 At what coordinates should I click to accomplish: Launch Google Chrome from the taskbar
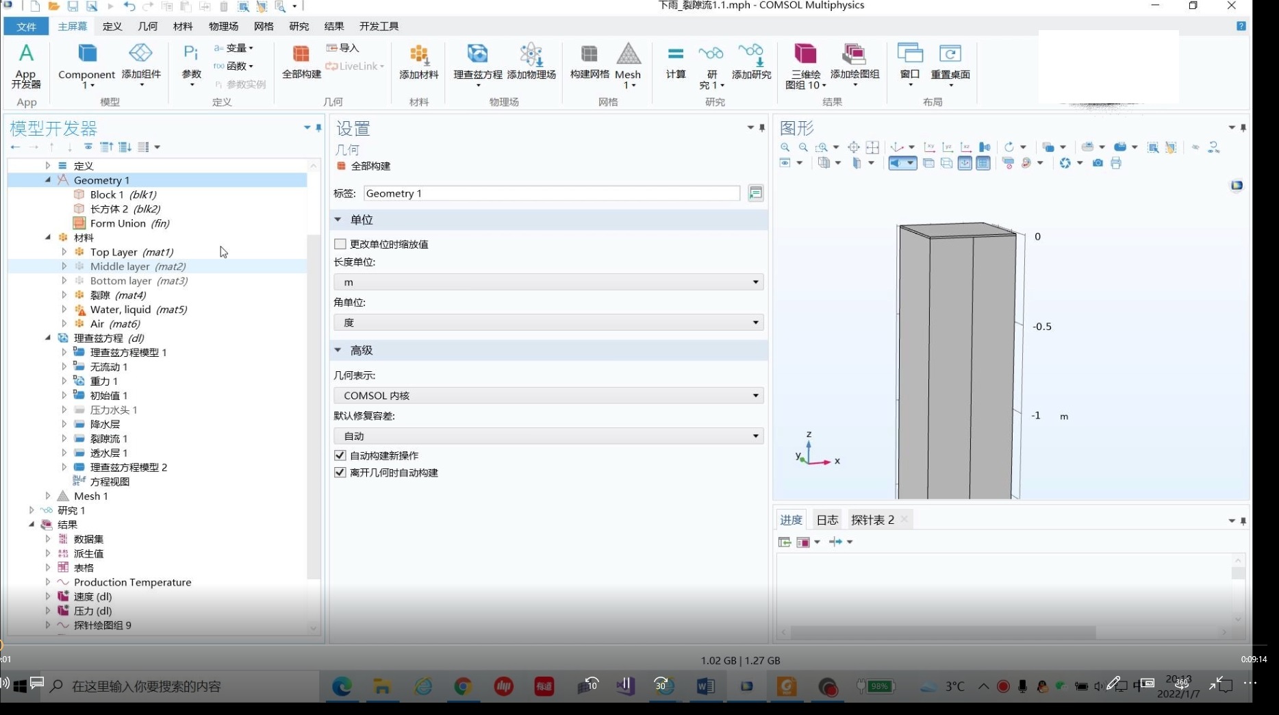click(463, 686)
